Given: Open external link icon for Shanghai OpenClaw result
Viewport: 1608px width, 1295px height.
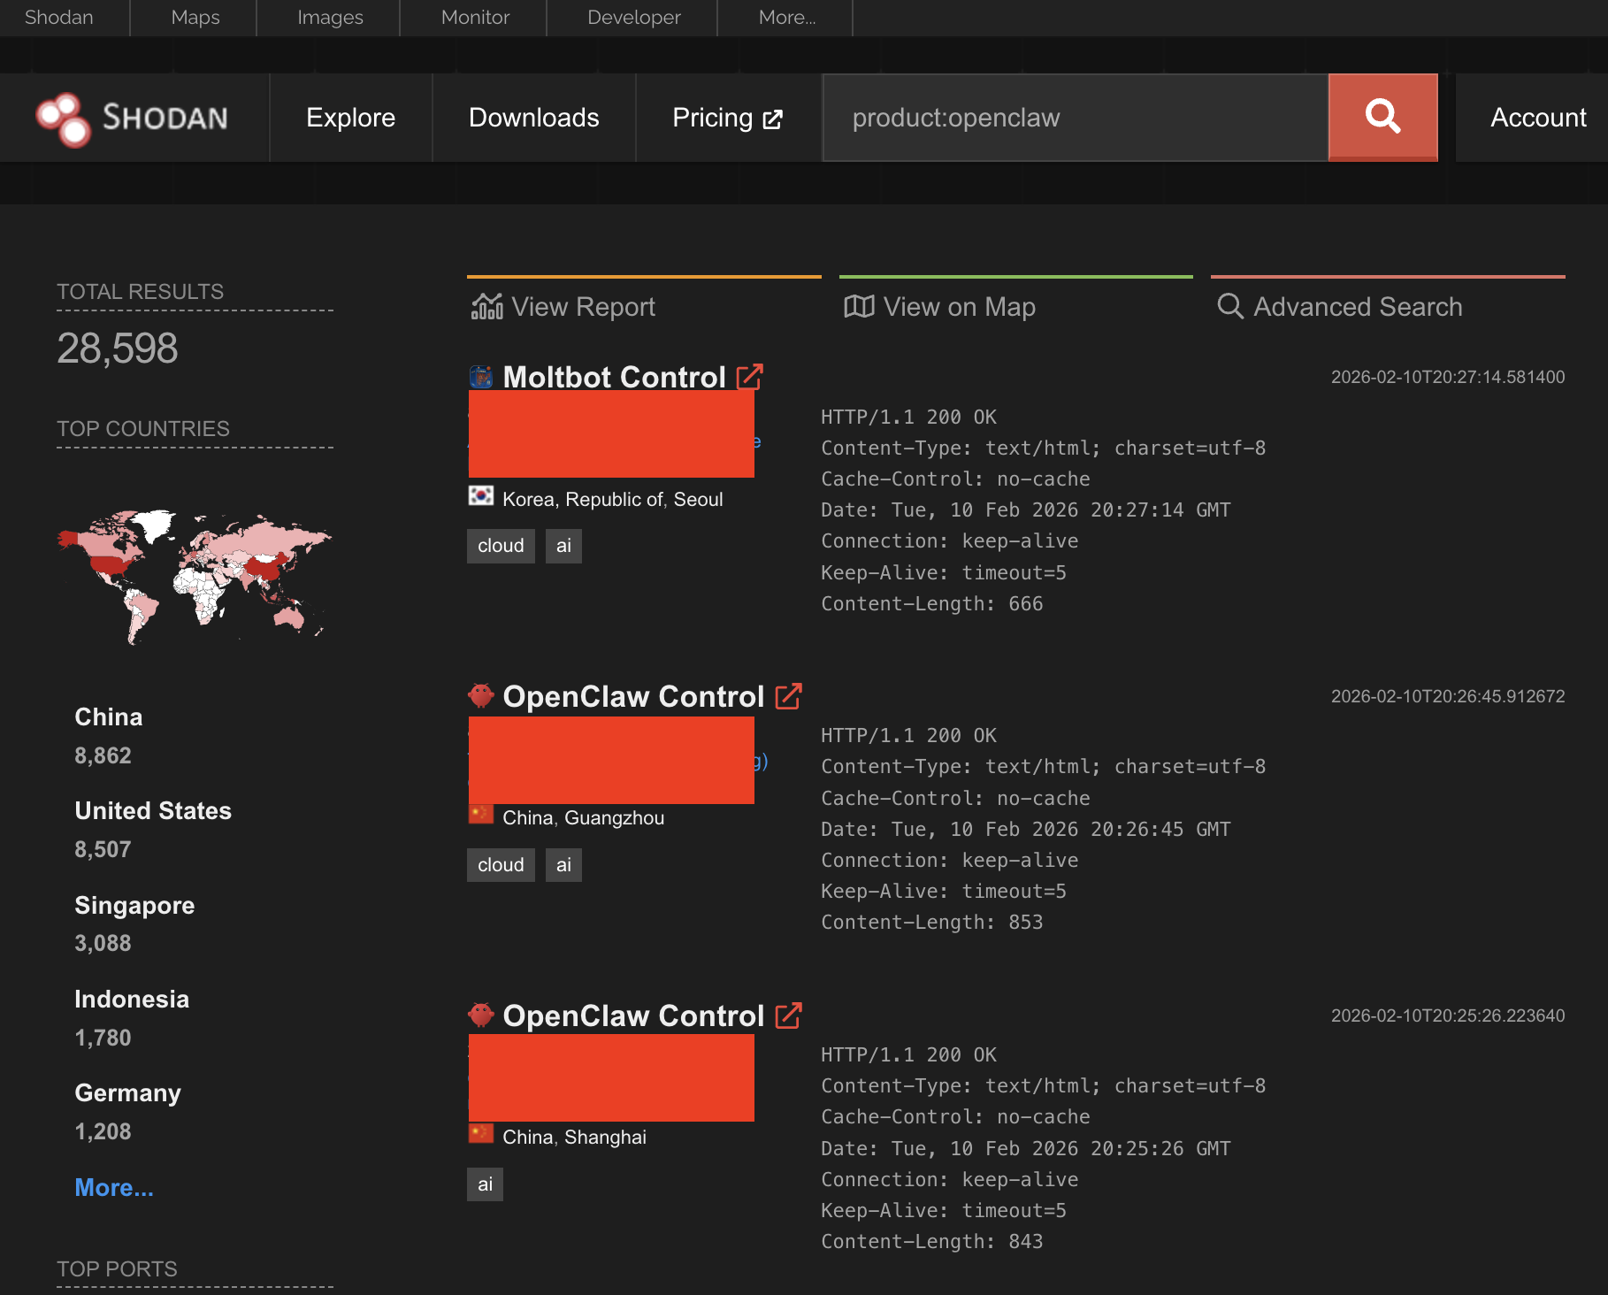Looking at the screenshot, I should pyautogui.click(x=787, y=1015).
